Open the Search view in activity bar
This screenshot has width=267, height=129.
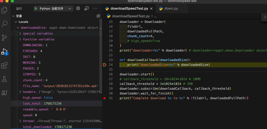click(4, 24)
